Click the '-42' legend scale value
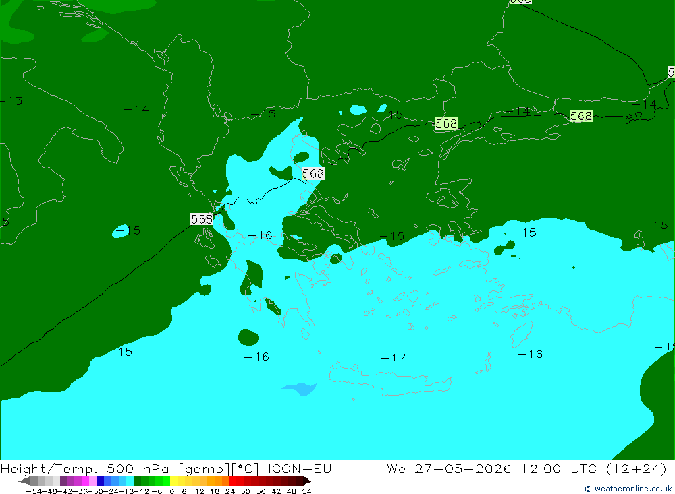This screenshot has width=675, height=494. coord(65,491)
